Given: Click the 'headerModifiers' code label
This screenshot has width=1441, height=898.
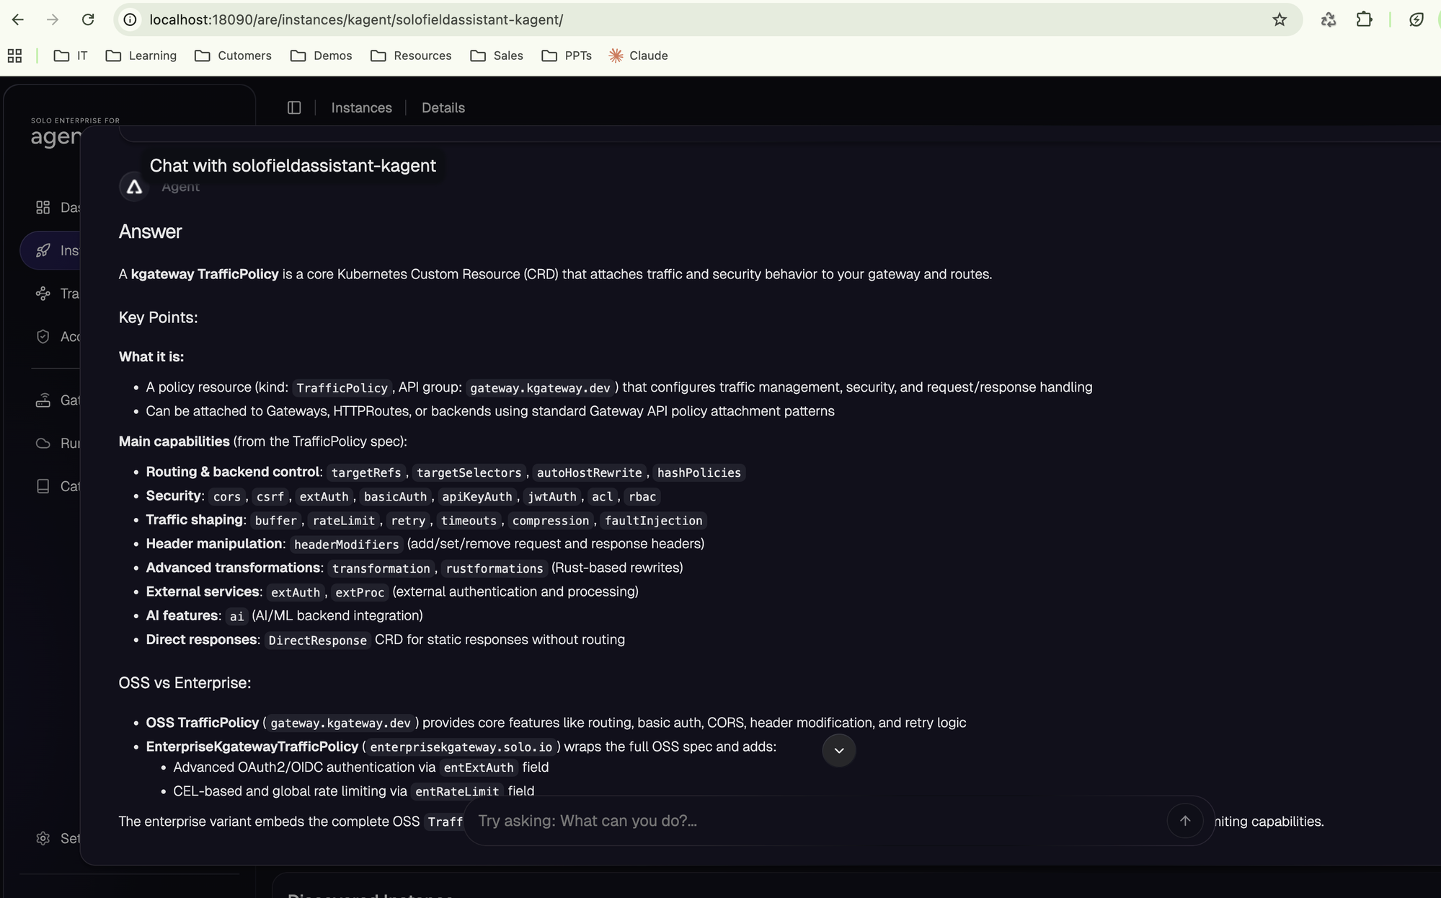Looking at the screenshot, I should [x=346, y=544].
